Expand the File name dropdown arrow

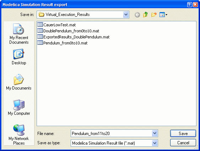(155, 133)
